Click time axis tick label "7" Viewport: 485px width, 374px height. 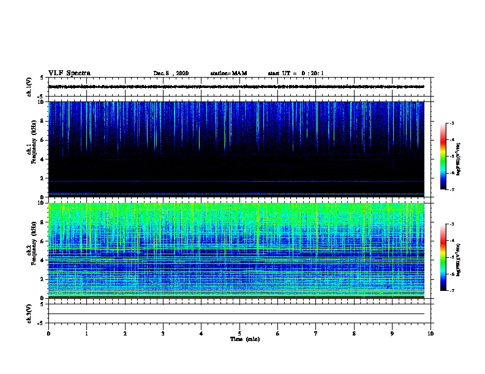click(x=316, y=334)
